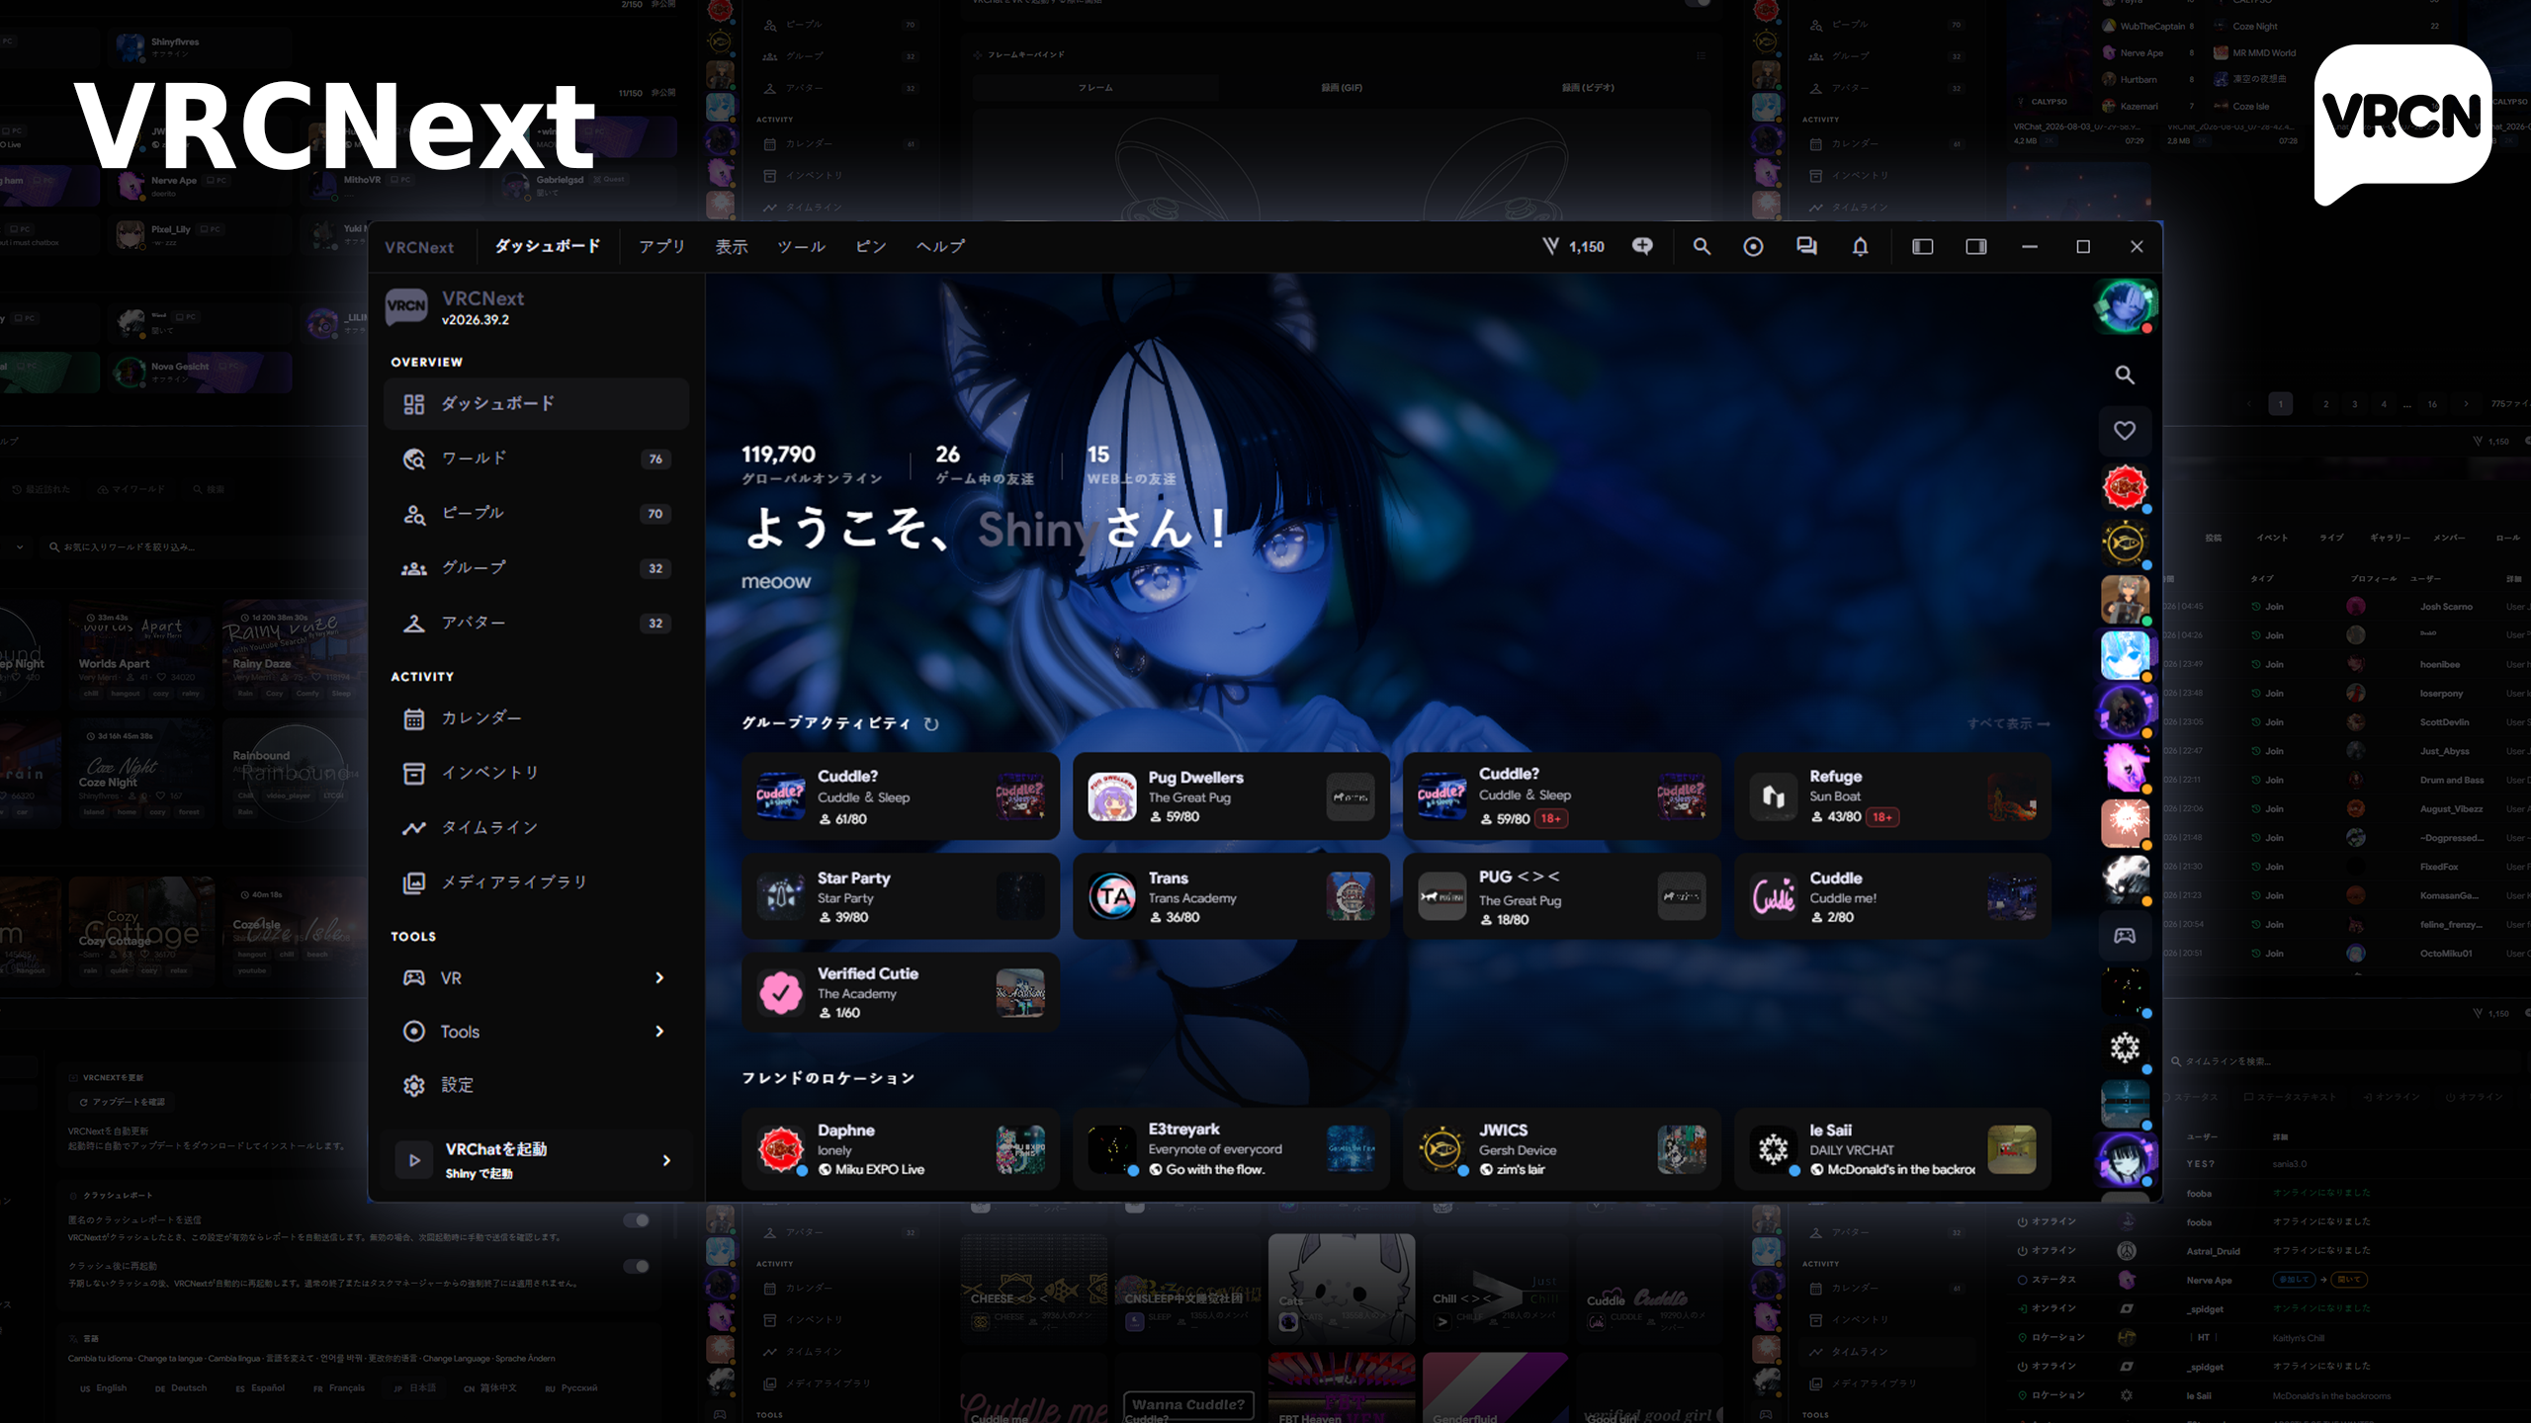This screenshot has width=2531, height=1423.
Task: Open メディアライブラリ in the sidebar
Action: point(536,882)
